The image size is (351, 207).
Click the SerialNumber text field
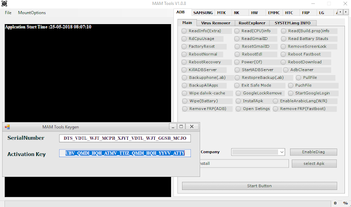click(125, 138)
